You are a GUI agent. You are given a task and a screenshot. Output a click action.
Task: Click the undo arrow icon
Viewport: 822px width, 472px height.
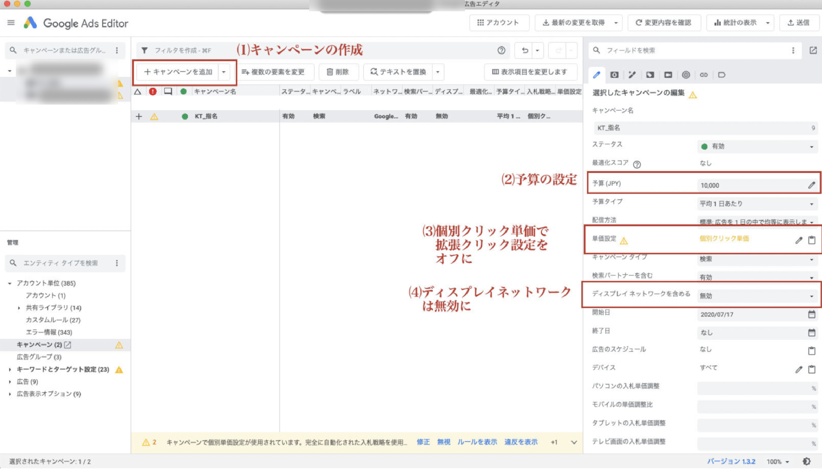click(525, 50)
